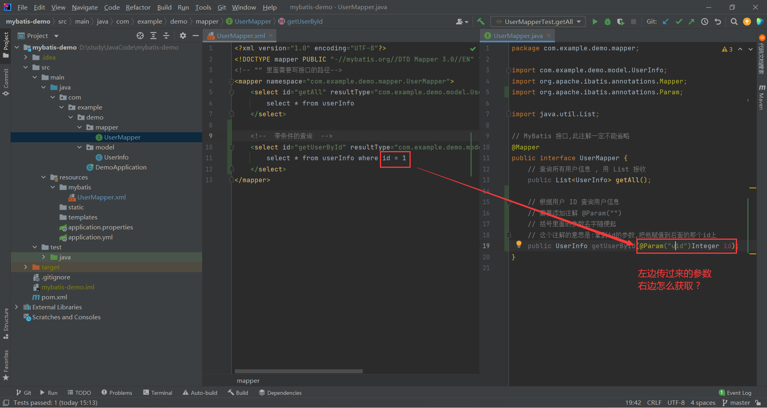Start debugging with the bug icon
767x408 pixels.
click(608, 22)
